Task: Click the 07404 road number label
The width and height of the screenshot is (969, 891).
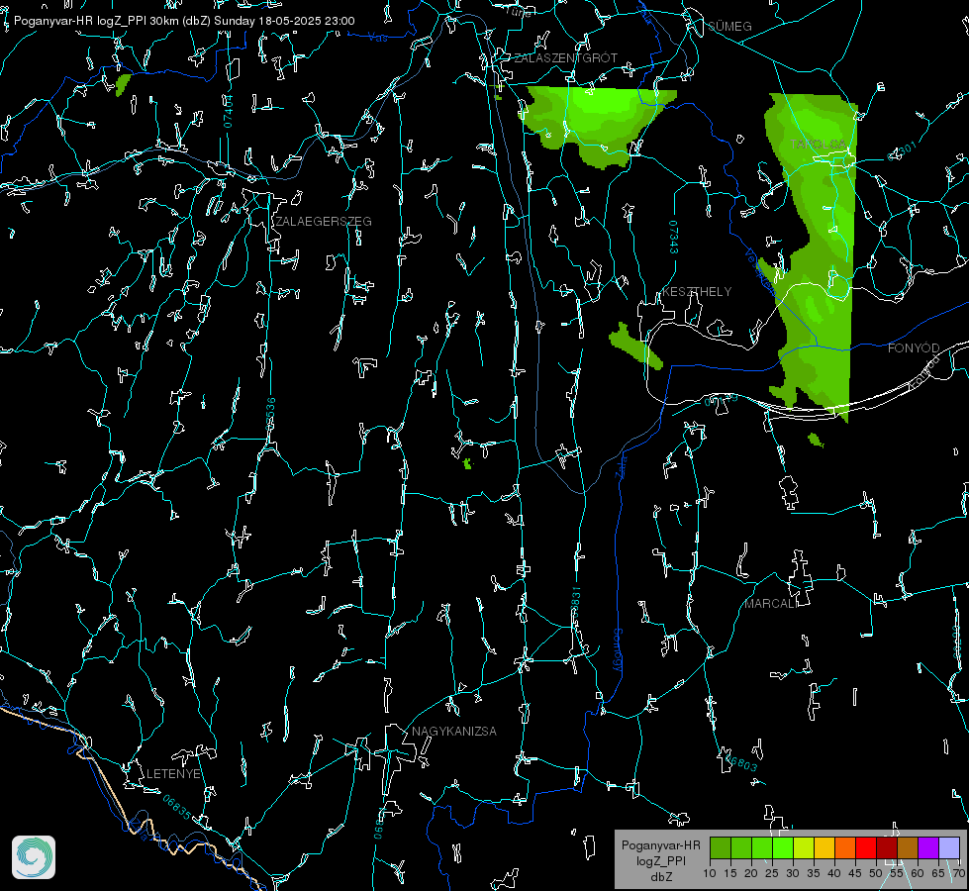Action: pyautogui.click(x=228, y=111)
